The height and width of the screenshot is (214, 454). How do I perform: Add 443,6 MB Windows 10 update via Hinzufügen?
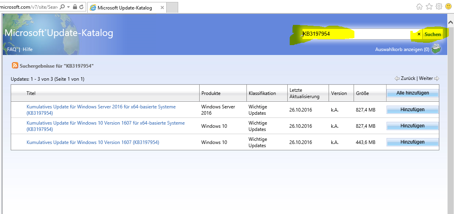[412, 142]
